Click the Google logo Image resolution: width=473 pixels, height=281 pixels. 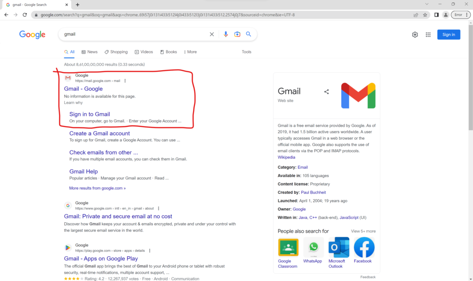pyautogui.click(x=32, y=35)
